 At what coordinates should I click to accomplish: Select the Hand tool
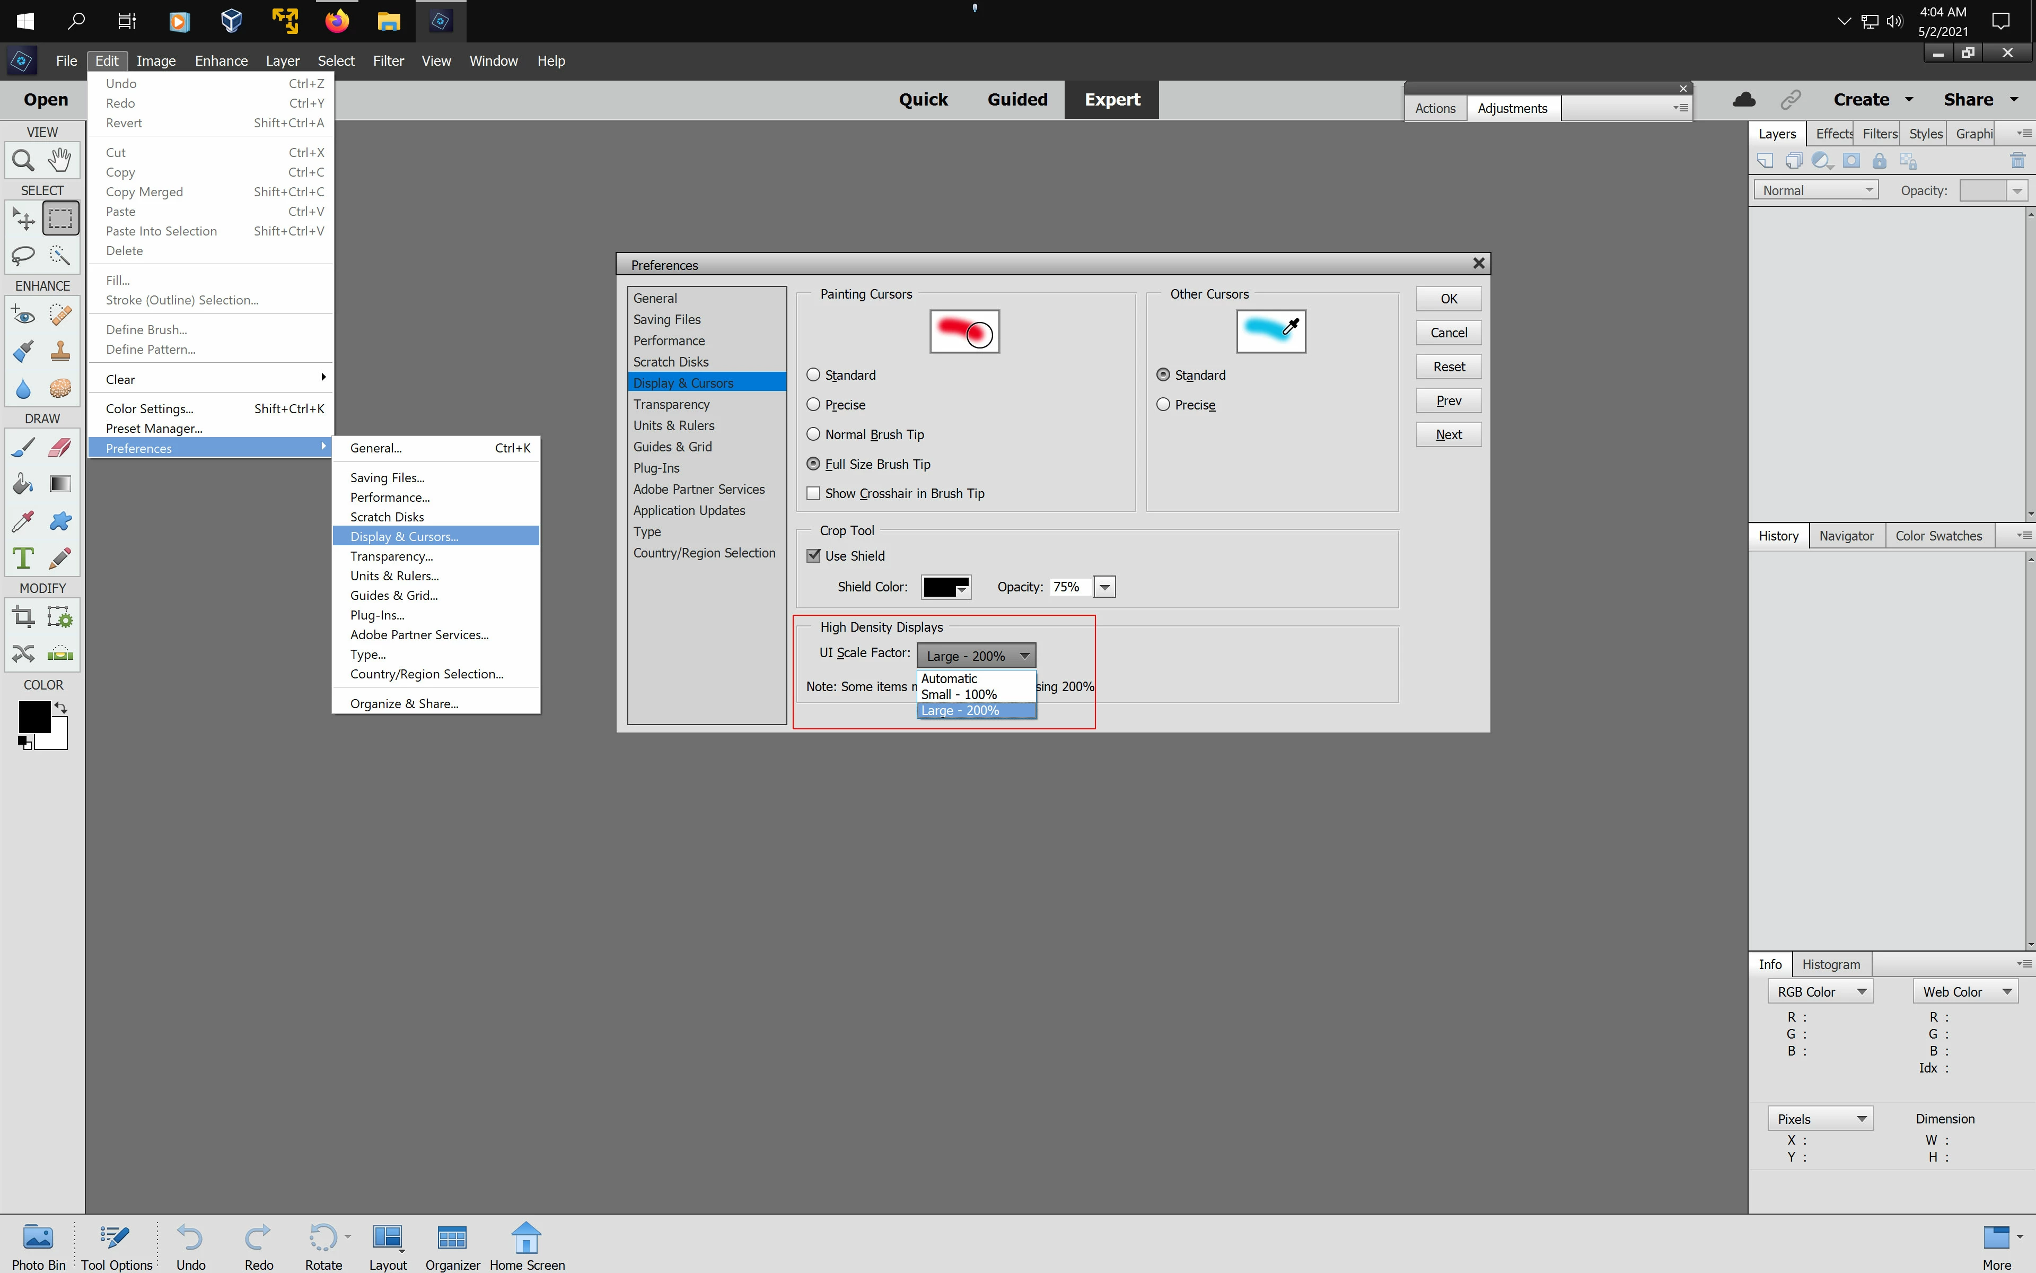pyautogui.click(x=60, y=160)
